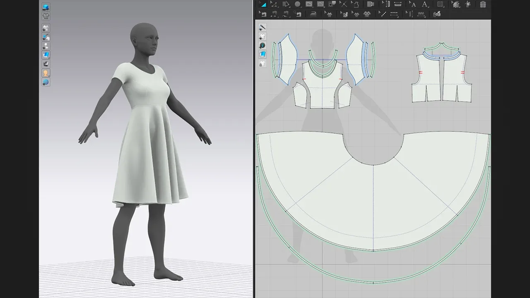This screenshot has width=530, height=298.
Task: Select the Free Sewing tool
Action: click(x=286, y=14)
